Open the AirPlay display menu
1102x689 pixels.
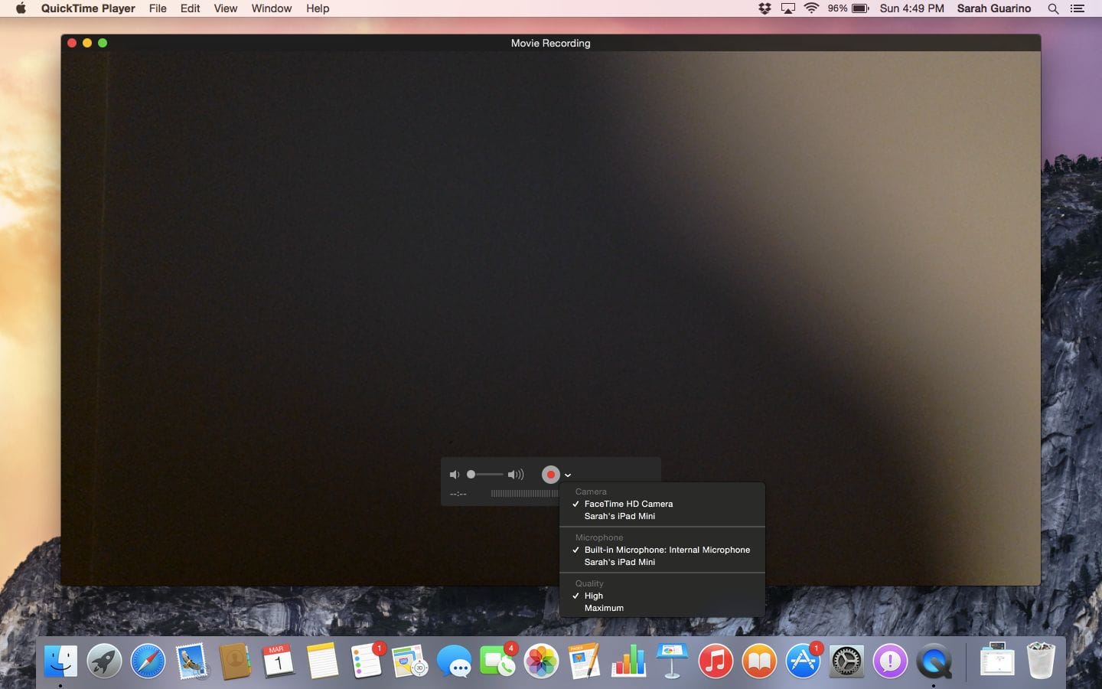[787, 8]
